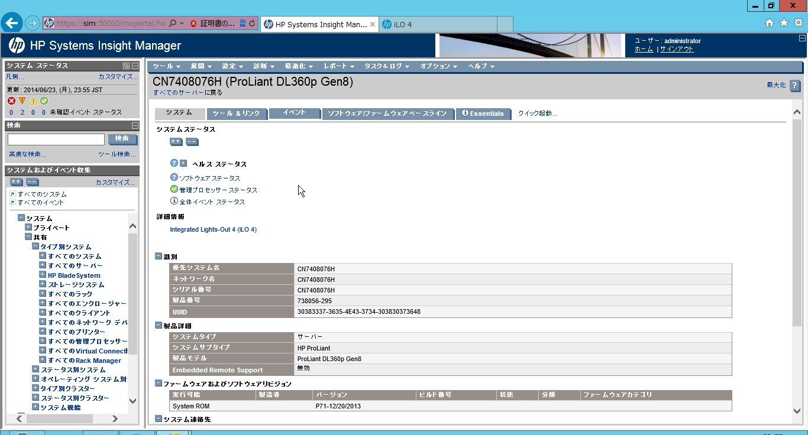Click the ソフトウェアステータス question mark icon
The width and height of the screenshot is (808, 435).
point(174,177)
